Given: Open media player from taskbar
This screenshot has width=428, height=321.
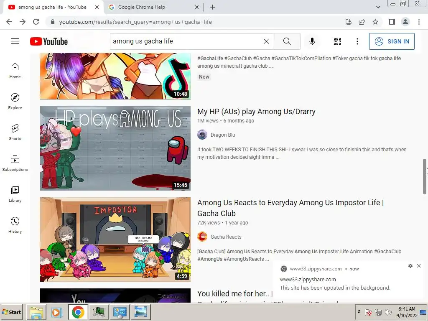Looking at the screenshot, I should [x=57, y=312].
